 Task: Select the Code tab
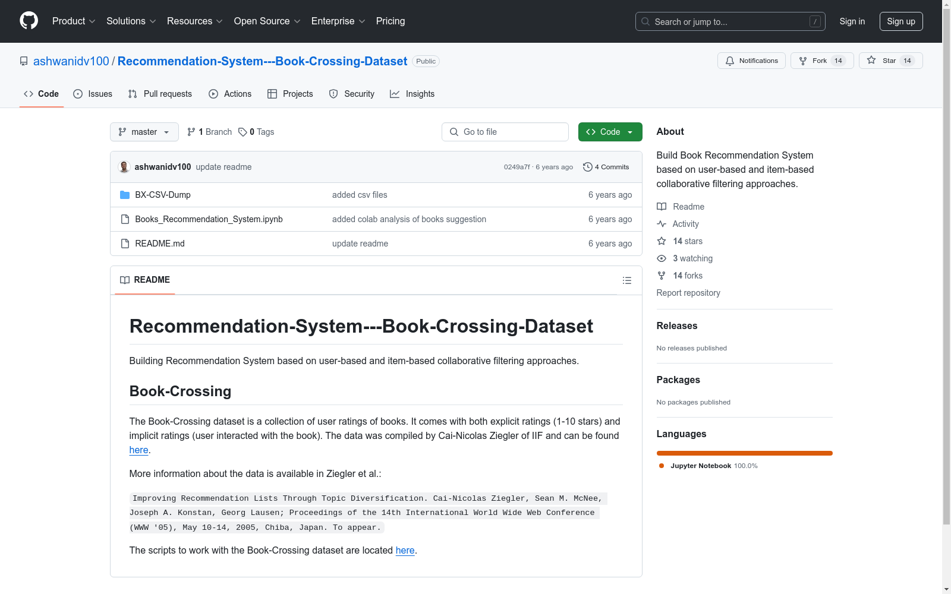42,94
